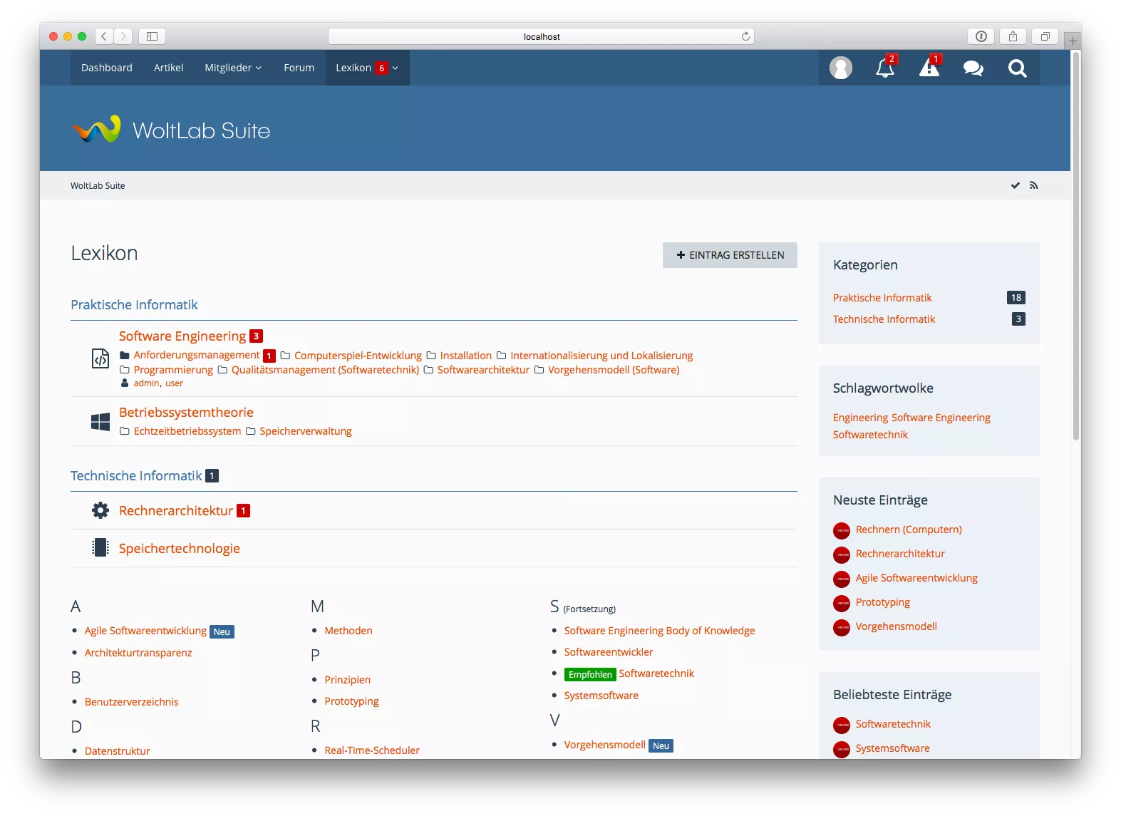Mark all entries read checkmark icon
Viewport: 1121px width, 816px height.
(x=1015, y=185)
